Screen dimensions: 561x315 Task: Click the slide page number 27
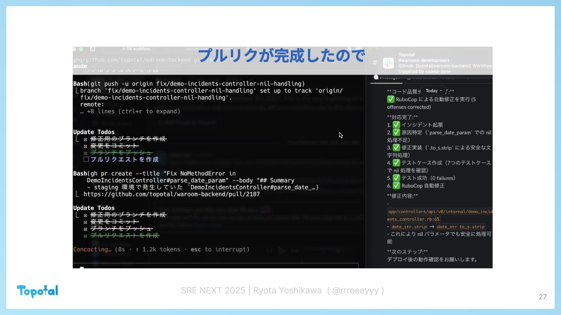tap(543, 297)
